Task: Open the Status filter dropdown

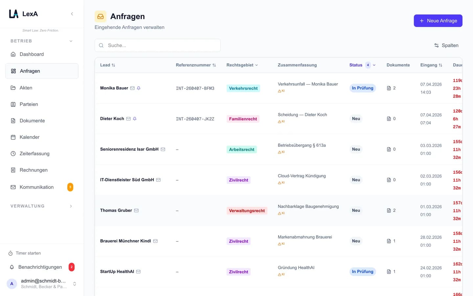Action: point(362,65)
